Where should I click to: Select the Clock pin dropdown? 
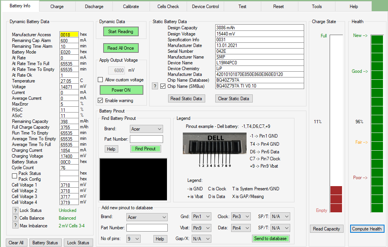(240, 217)
